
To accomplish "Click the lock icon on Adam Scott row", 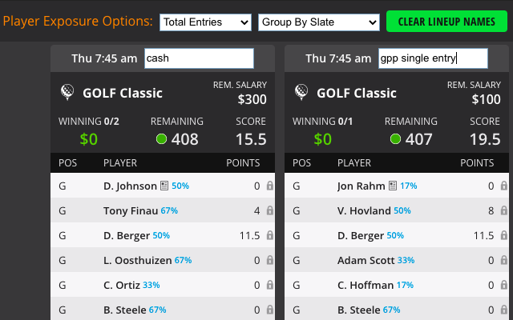I will tap(504, 260).
